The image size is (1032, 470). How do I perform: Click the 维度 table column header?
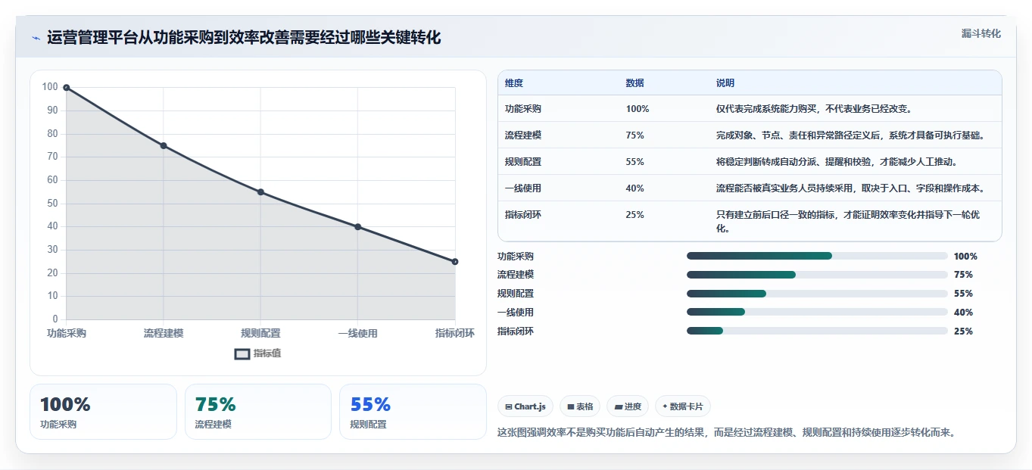click(x=514, y=83)
